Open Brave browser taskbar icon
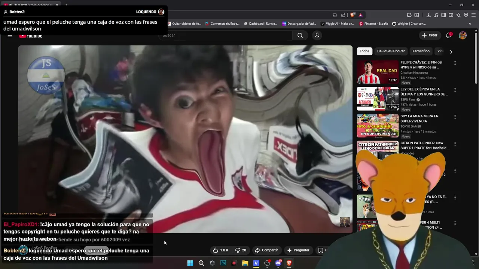The width and height of the screenshot is (479, 269). pyautogui.click(x=289, y=263)
